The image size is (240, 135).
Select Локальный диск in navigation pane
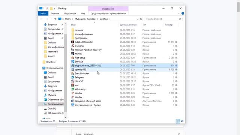point(54,104)
